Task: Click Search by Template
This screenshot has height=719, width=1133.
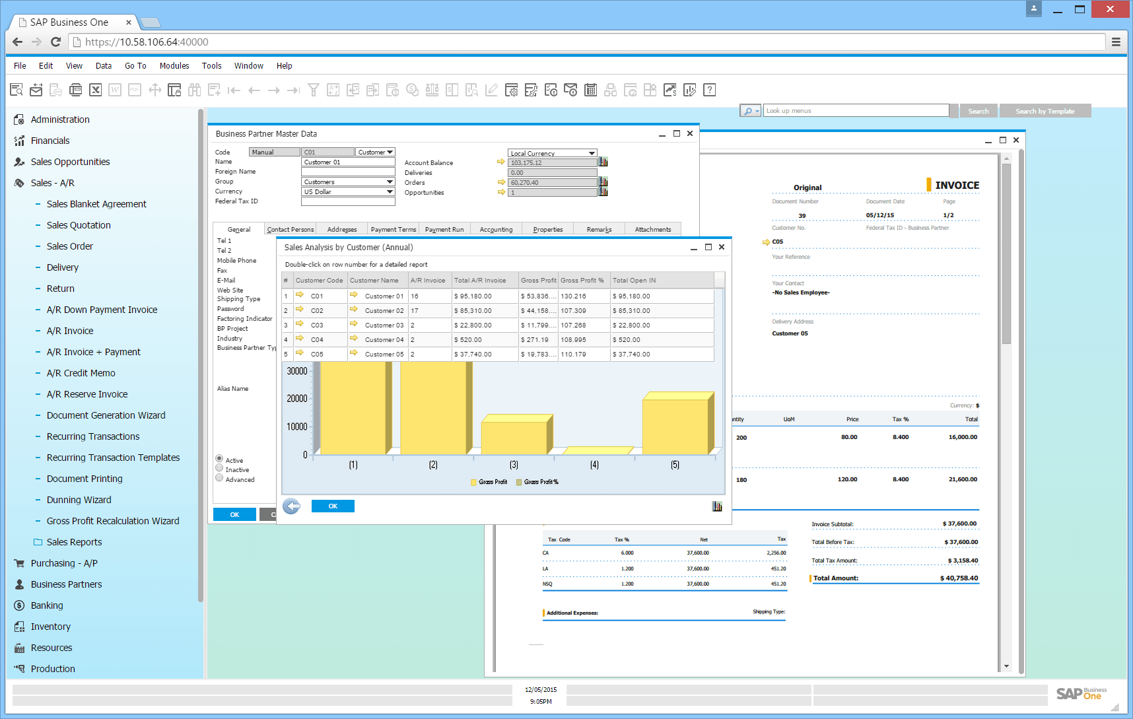Action: [x=1045, y=110]
